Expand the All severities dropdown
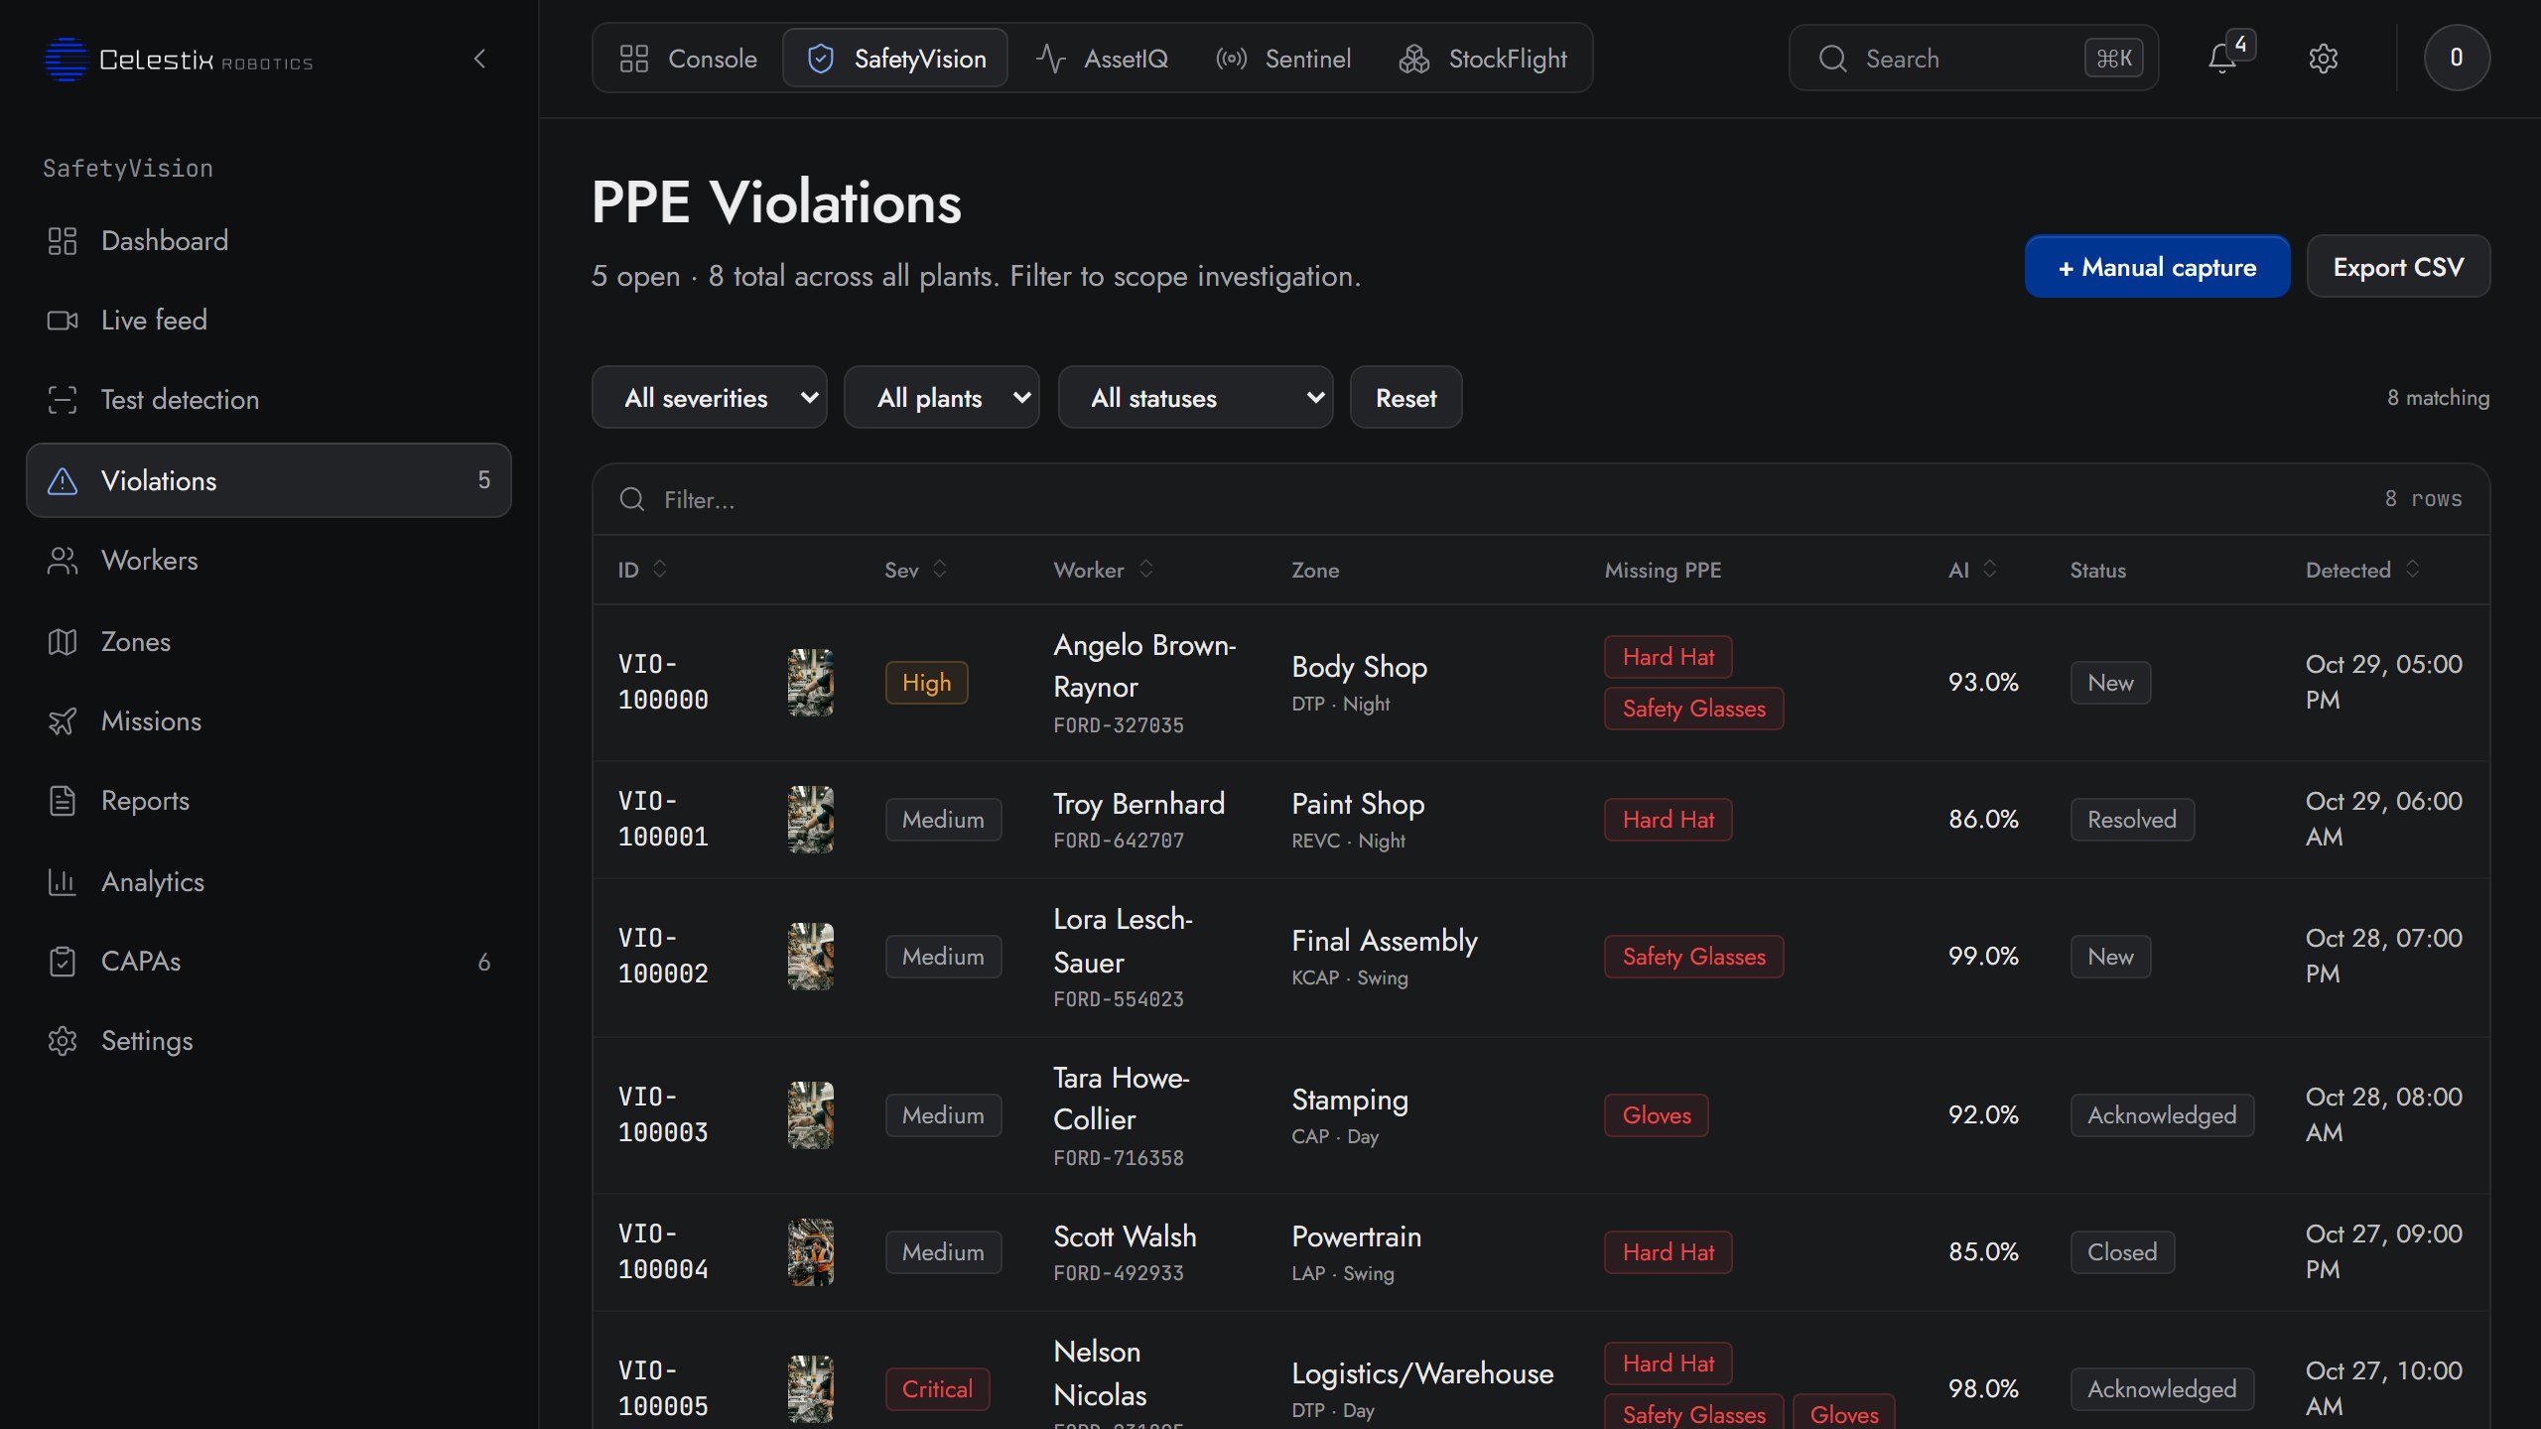 tap(710, 398)
